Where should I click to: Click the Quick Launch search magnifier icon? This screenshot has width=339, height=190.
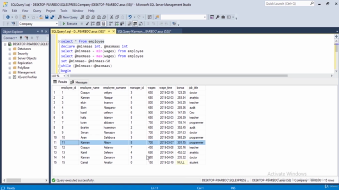point(312,4)
